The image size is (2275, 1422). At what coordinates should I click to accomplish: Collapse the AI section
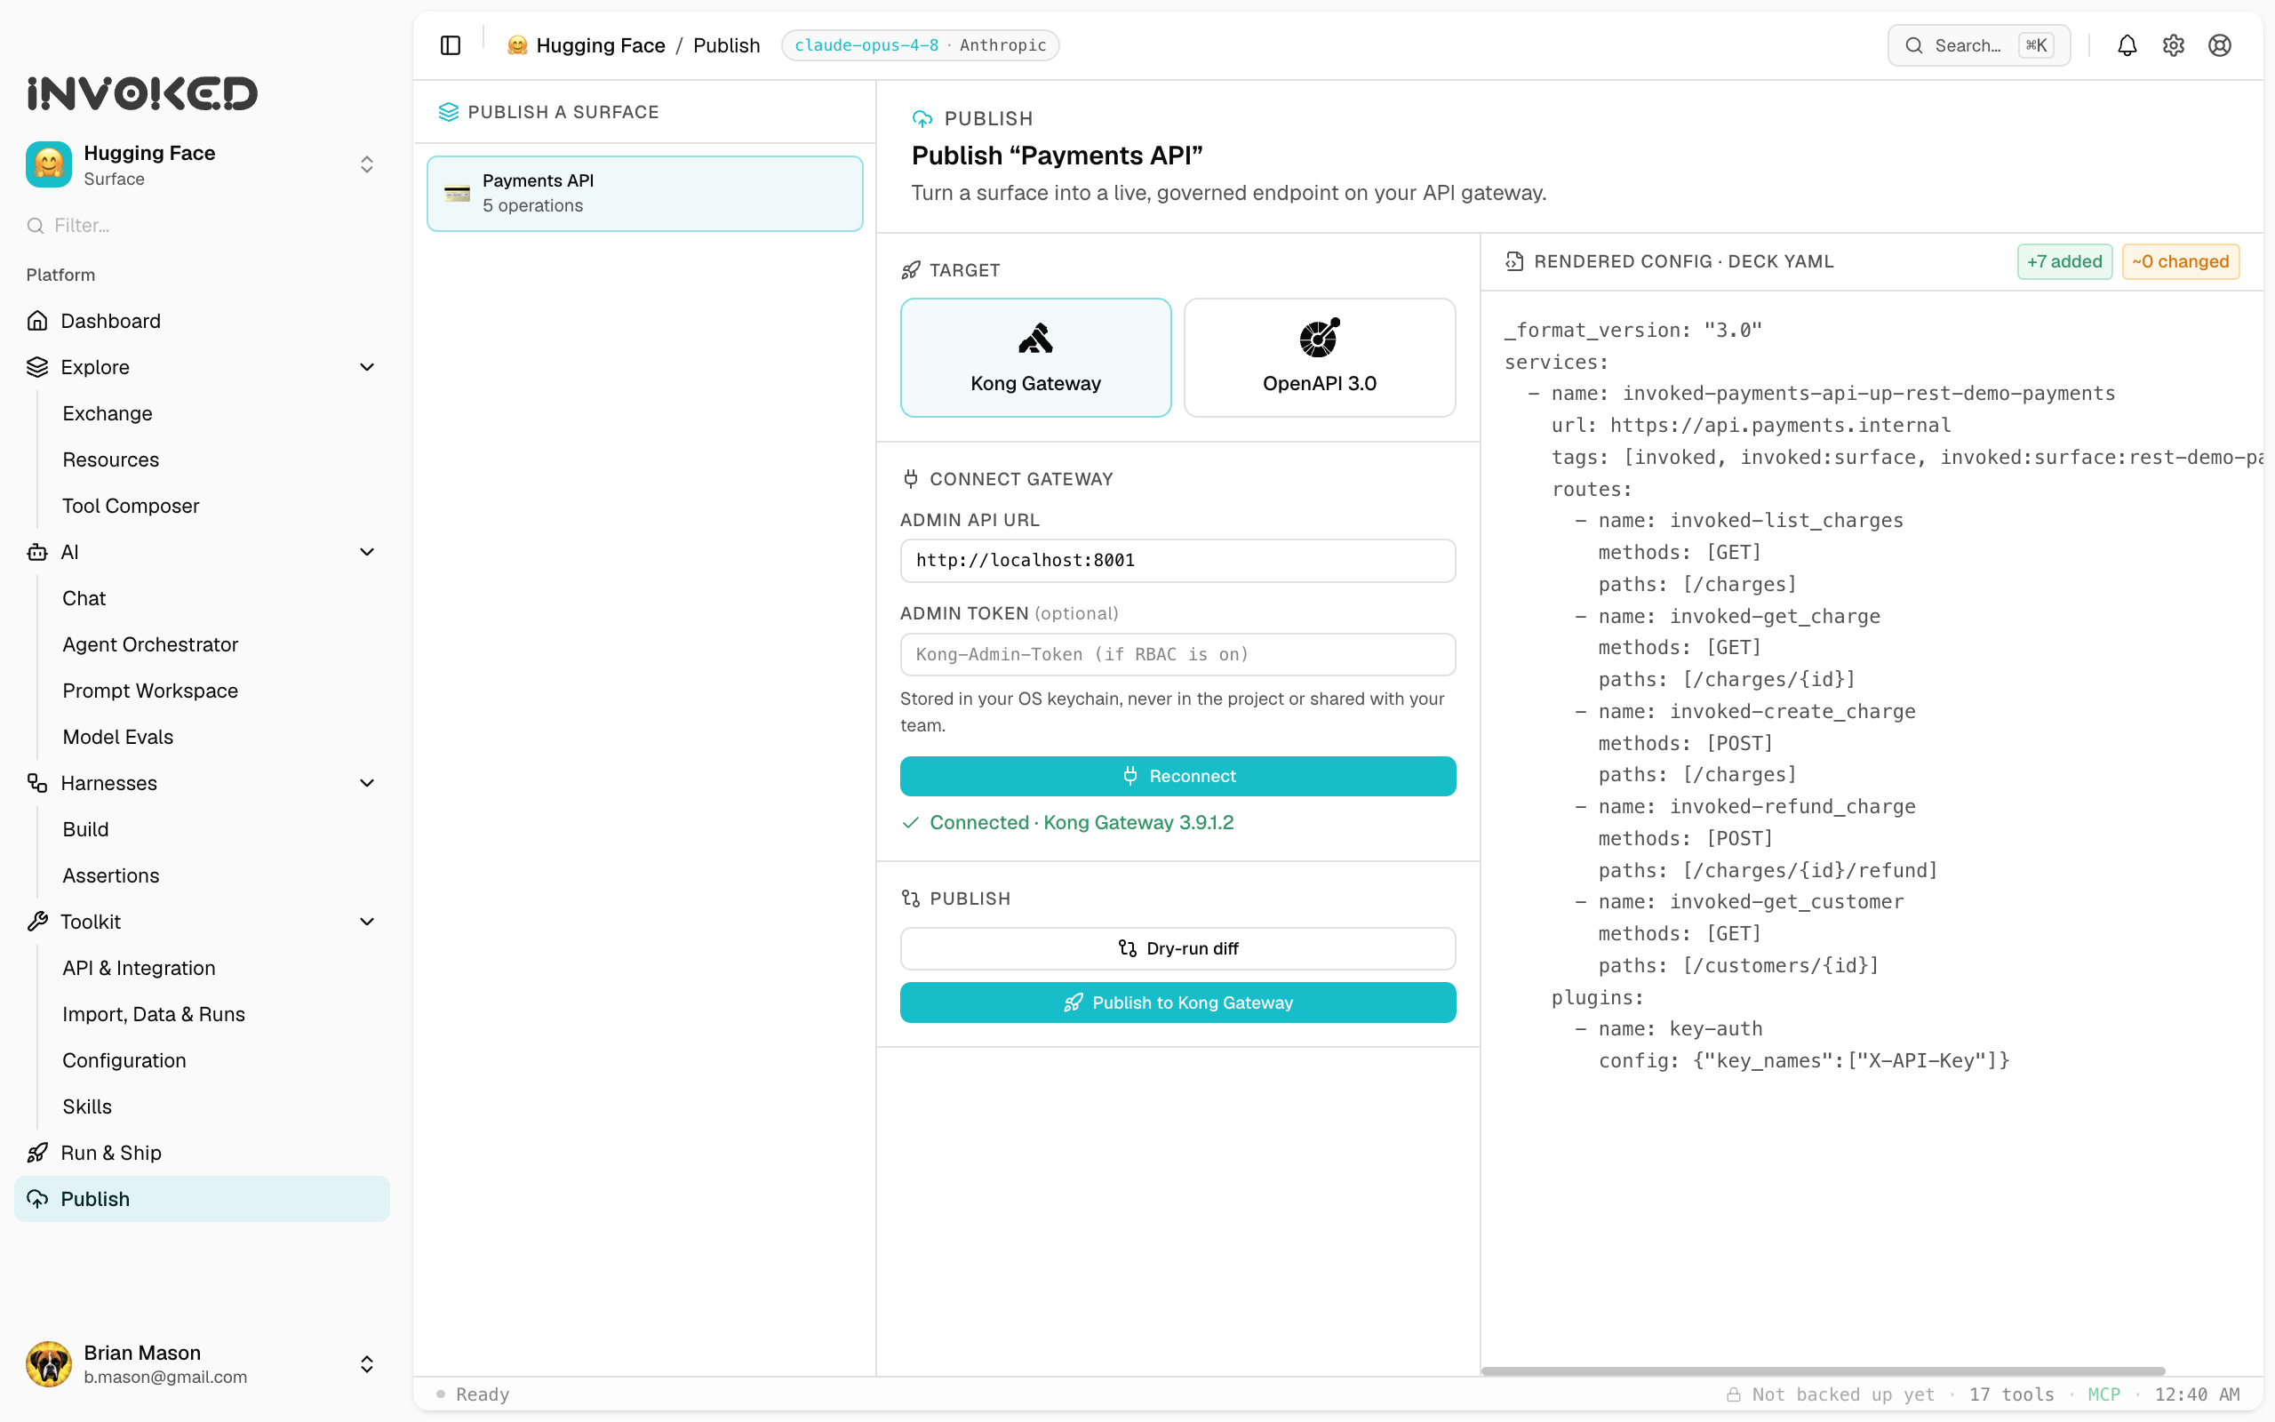(x=367, y=552)
